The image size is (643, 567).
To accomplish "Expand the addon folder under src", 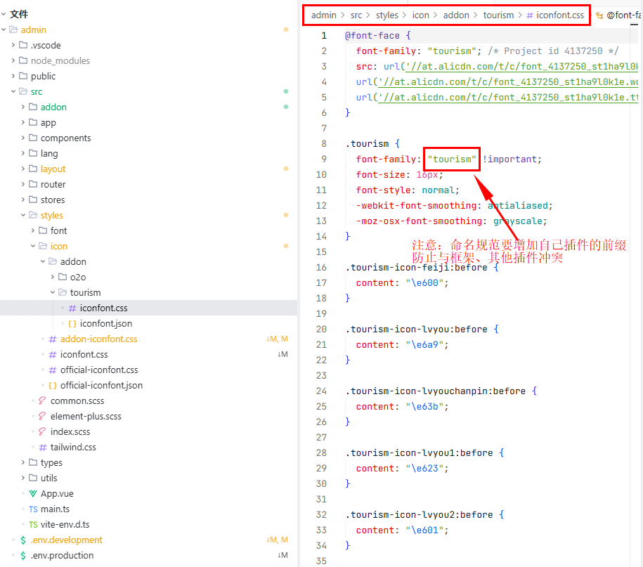I will click(x=23, y=107).
